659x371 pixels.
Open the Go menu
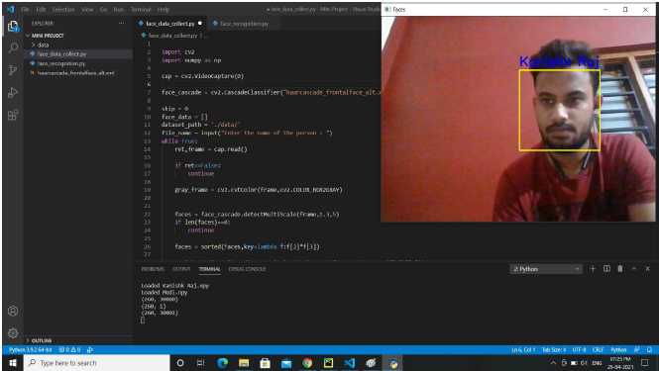point(103,9)
